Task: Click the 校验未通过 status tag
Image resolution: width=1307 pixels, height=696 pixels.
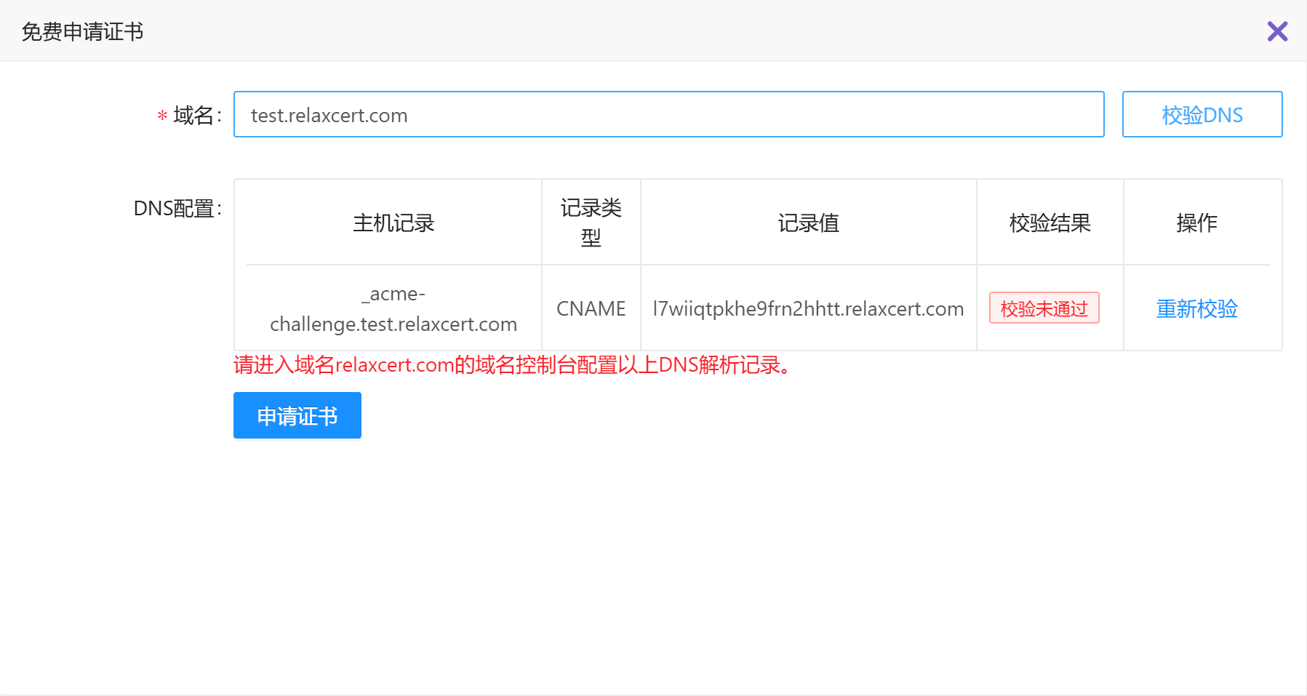Action: pyautogui.click(x=1044, y=308)
